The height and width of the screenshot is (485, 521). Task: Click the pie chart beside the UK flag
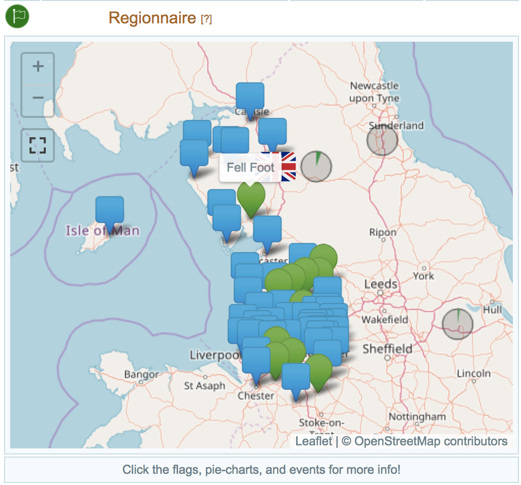[x=316, y=166]
